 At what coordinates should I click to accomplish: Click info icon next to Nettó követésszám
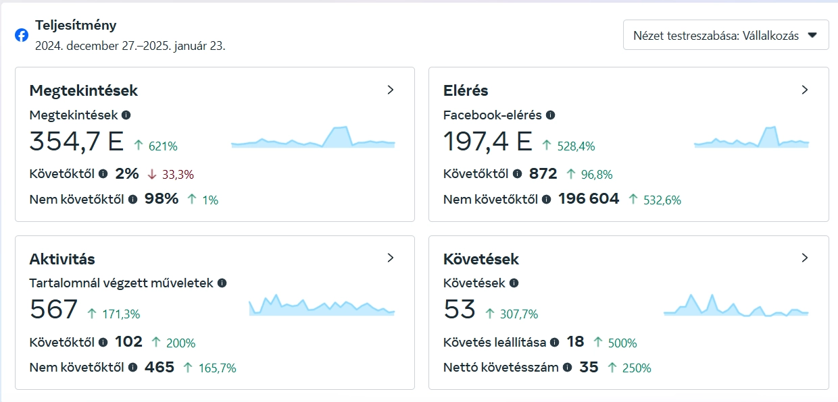[567, 368]
